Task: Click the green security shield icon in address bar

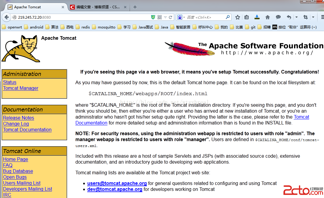Action: (153, 17)
